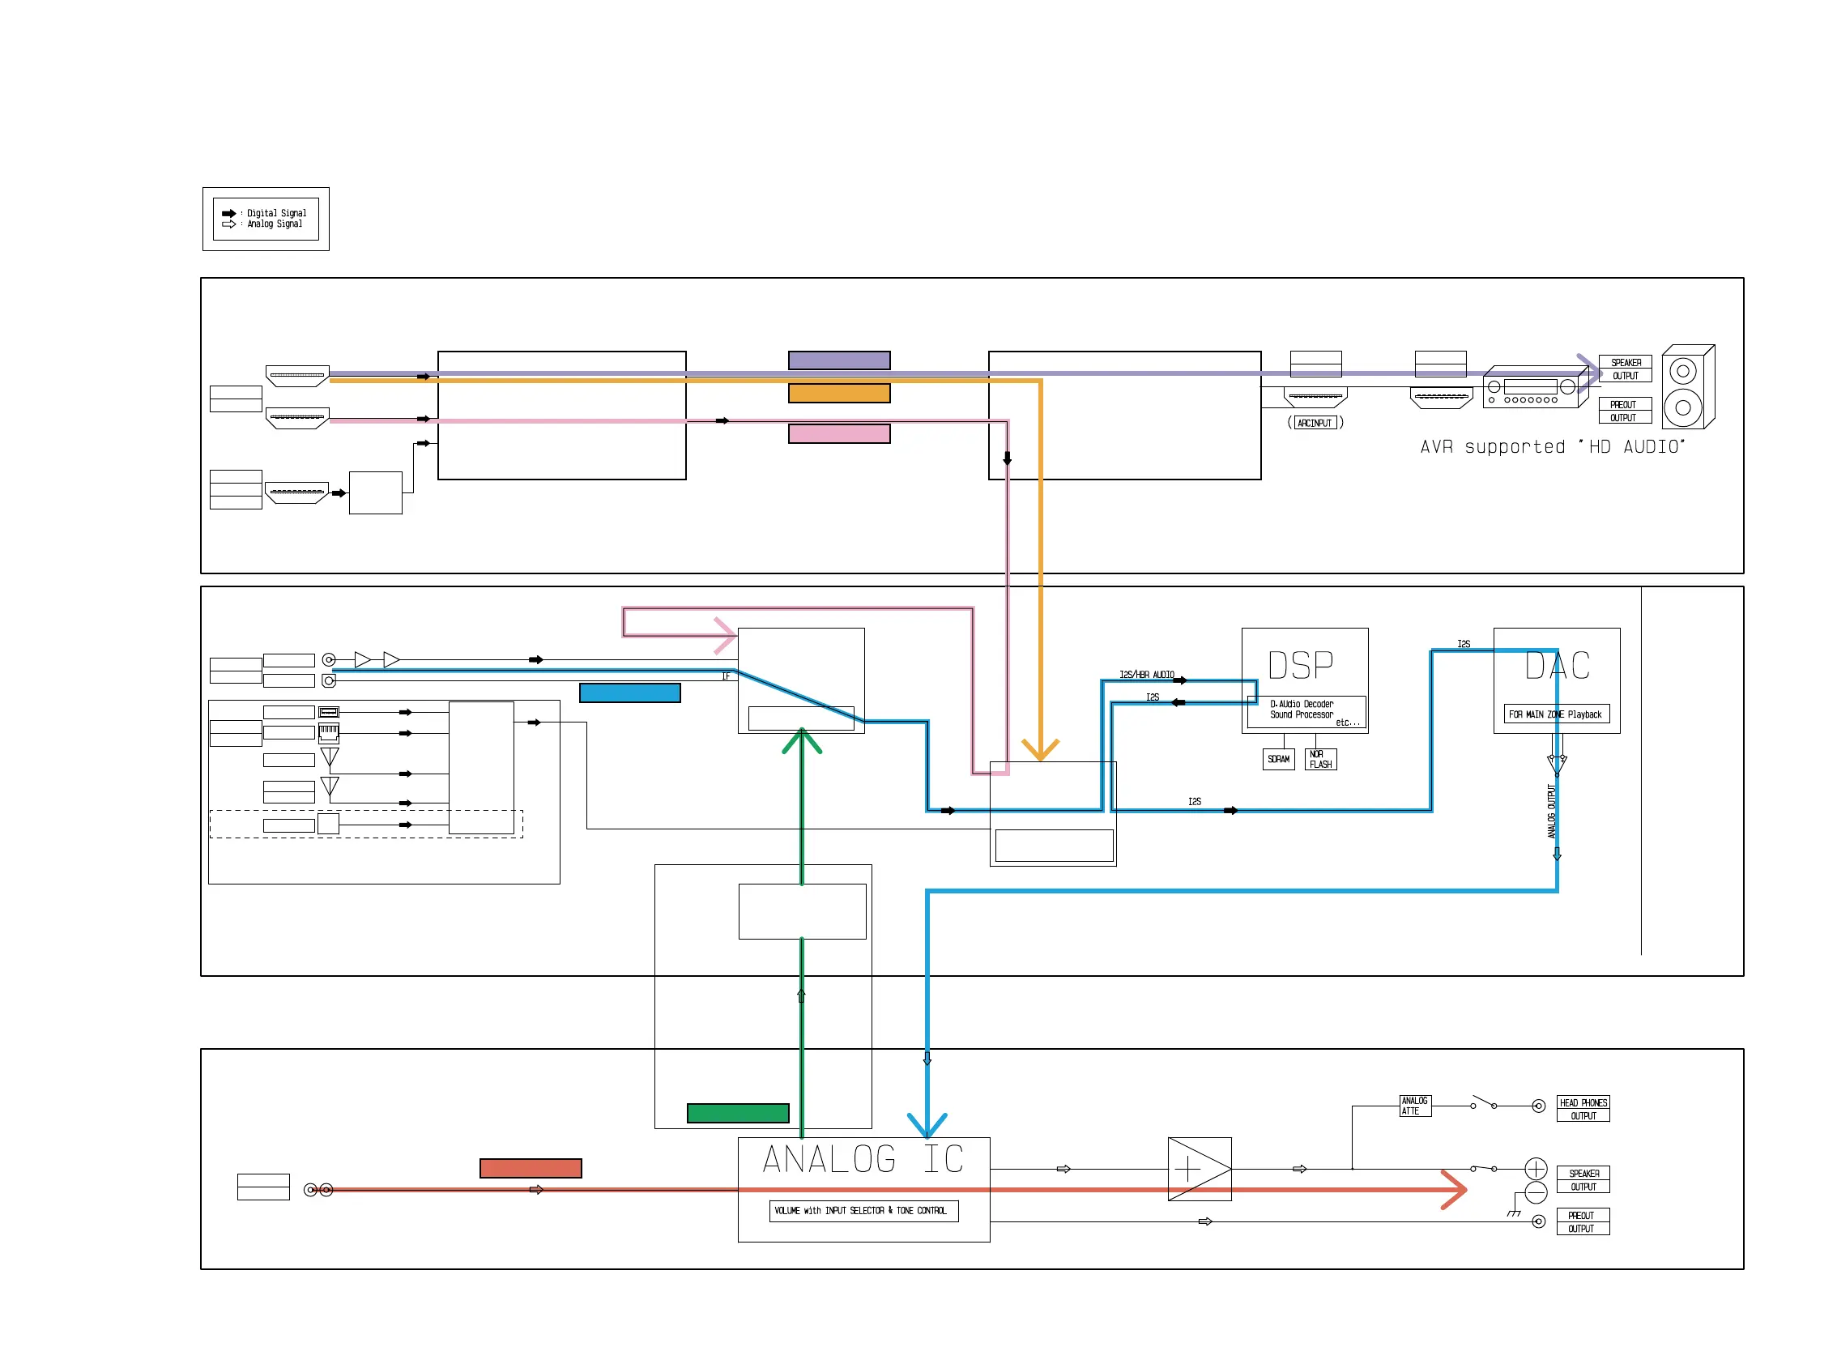Click the green color legend box

[737, 1113]
